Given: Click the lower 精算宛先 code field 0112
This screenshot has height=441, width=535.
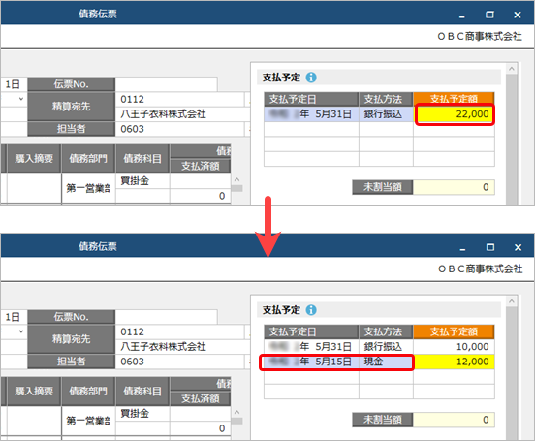Looking at the screenshot, I should (180, 331).
